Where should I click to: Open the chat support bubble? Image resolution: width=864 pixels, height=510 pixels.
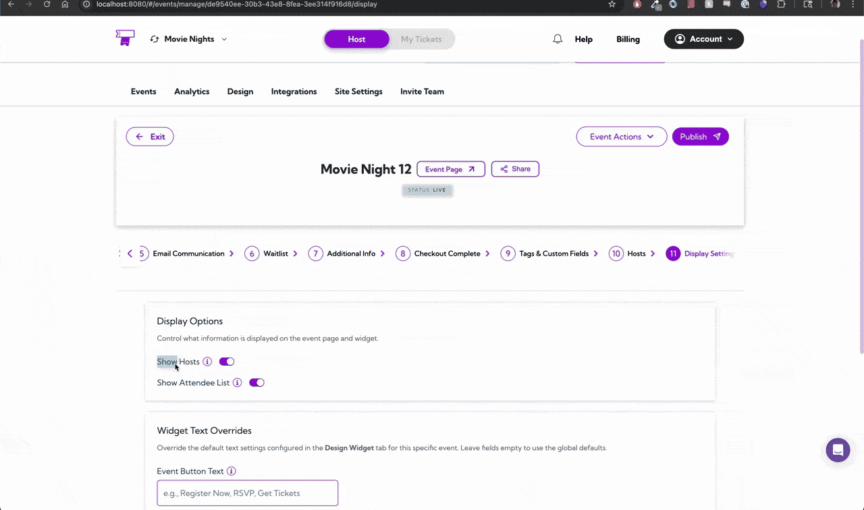(x=838, y=450)
